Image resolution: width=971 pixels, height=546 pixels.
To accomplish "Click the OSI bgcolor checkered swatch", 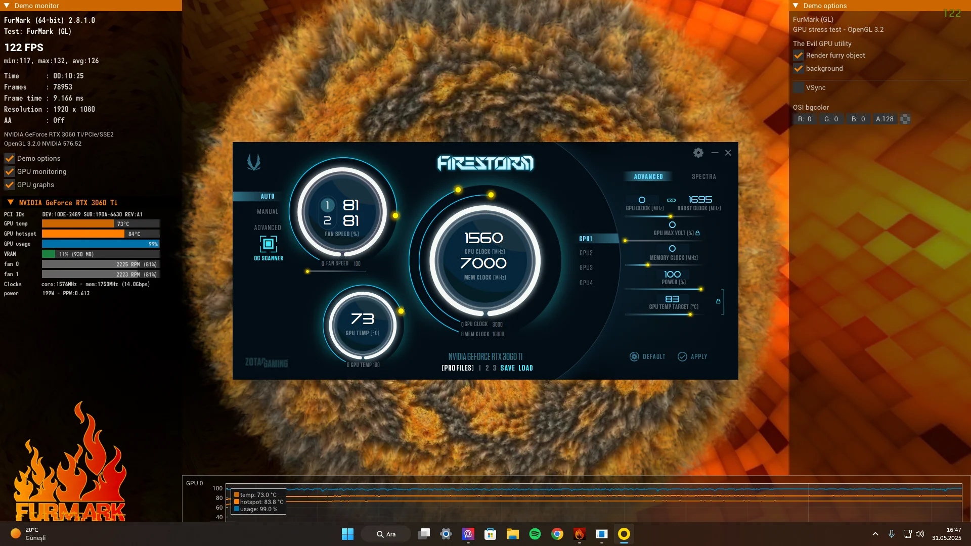I will pos(905,119).
